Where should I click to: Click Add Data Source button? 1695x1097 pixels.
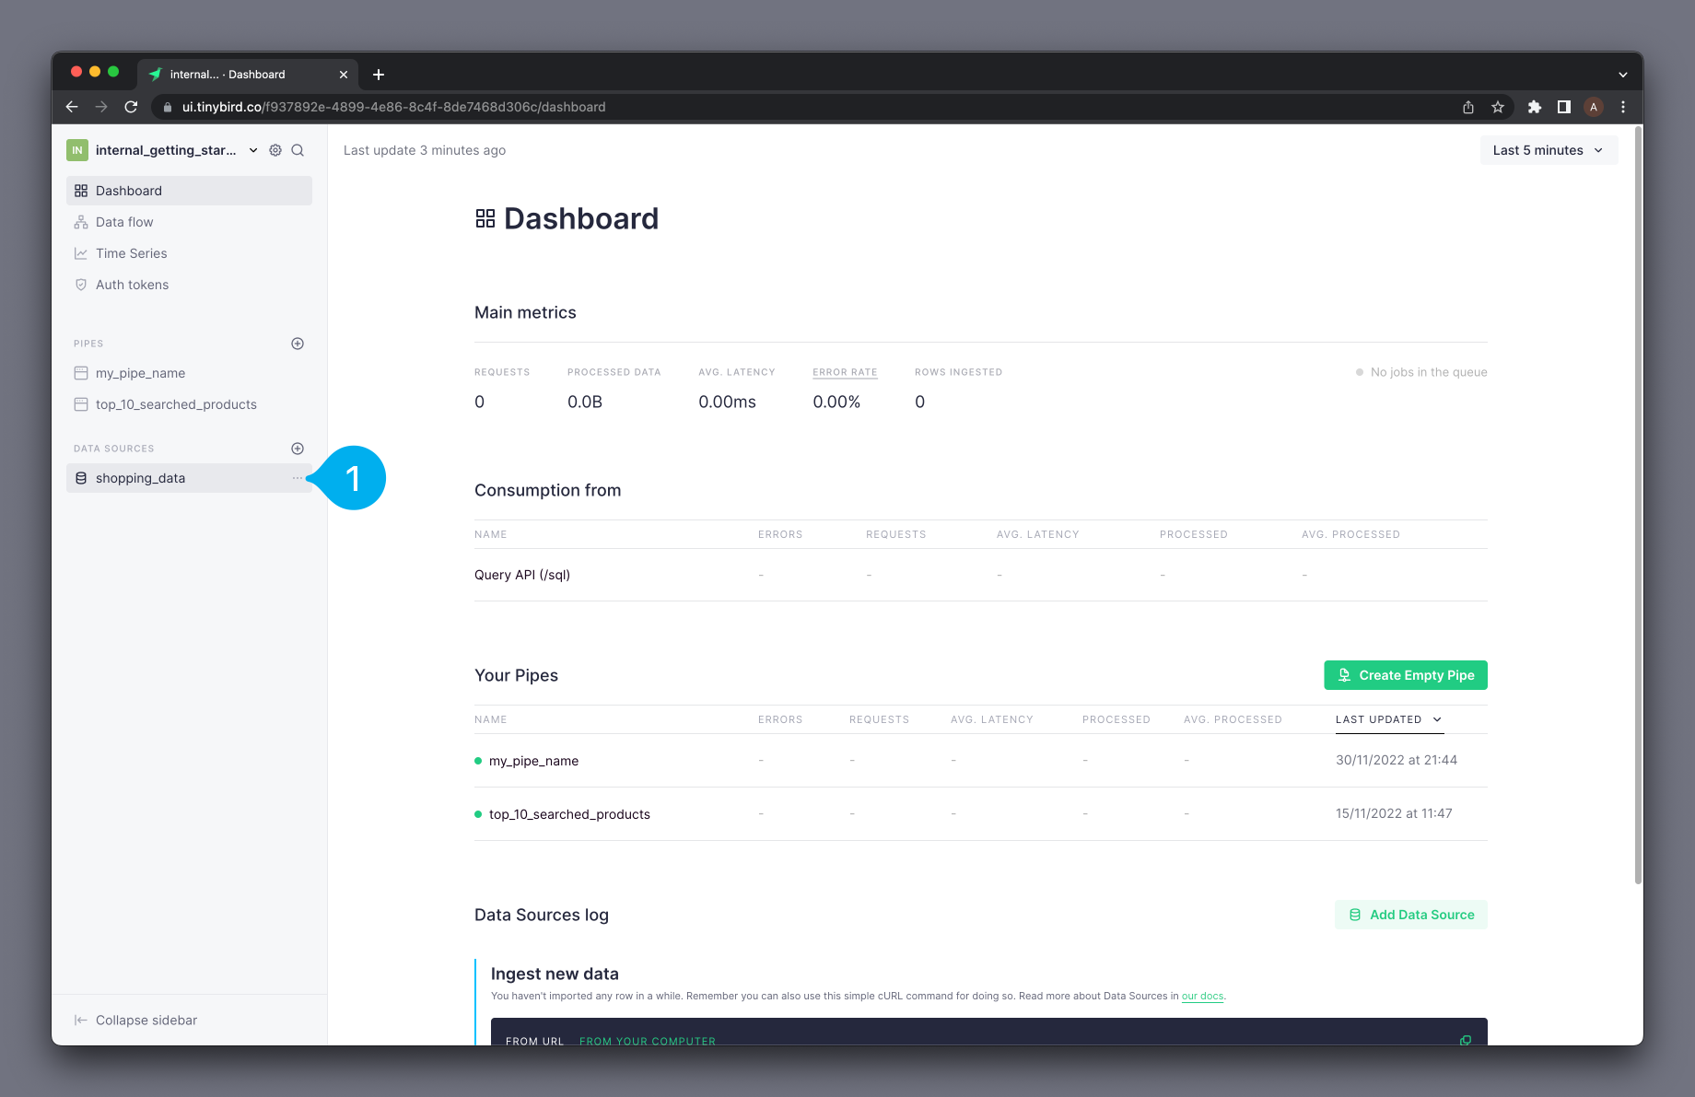click(x=1411, y=915)
